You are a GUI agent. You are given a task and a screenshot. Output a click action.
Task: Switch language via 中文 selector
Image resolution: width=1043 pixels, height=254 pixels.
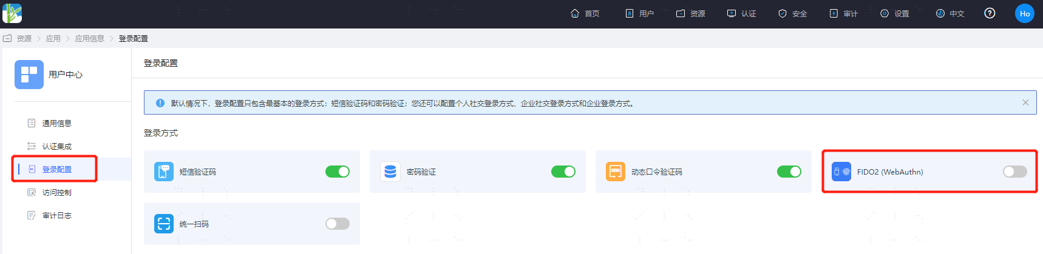tap(950, 13)
